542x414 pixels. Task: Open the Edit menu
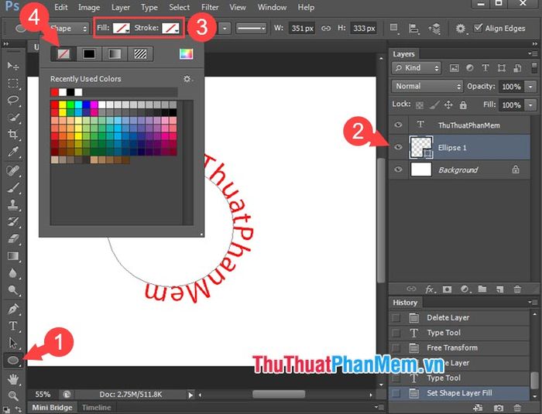[x=61, y=7]
